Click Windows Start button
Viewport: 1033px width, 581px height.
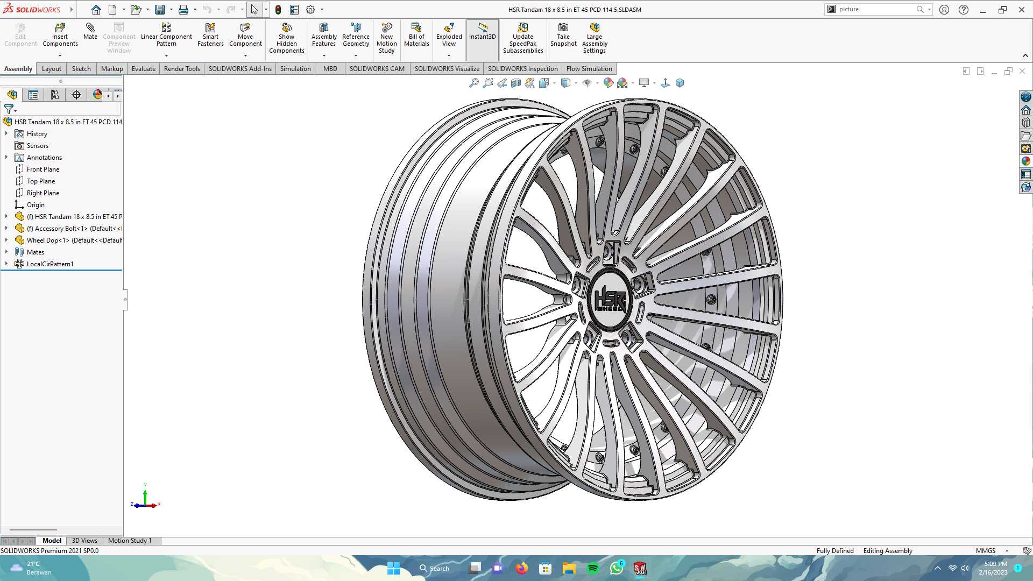pos(393,569)
